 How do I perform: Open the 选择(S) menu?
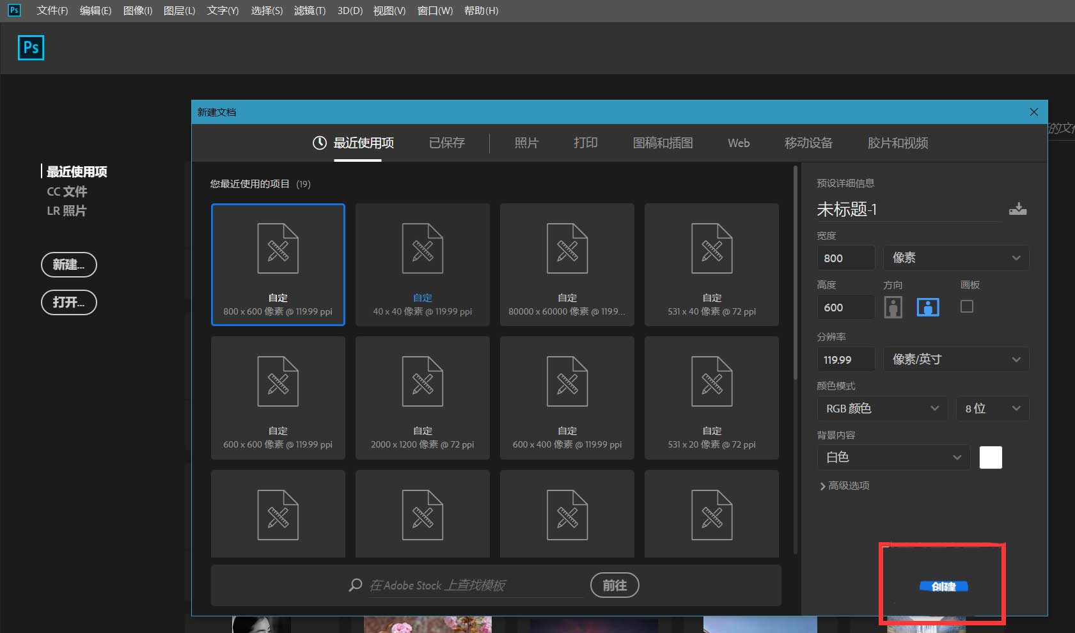[267, 10]
